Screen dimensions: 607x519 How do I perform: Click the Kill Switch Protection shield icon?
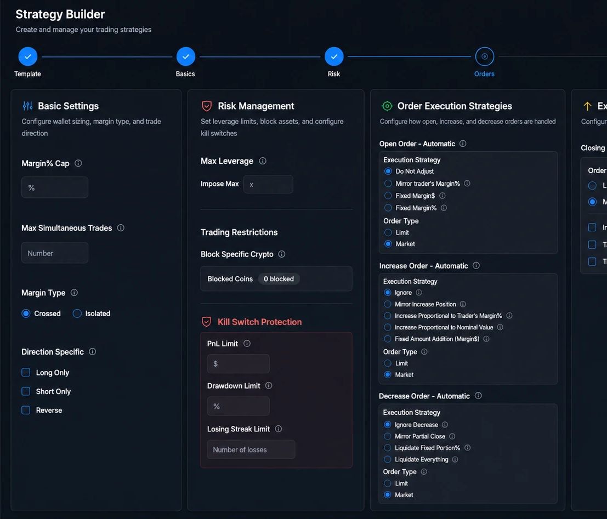click(207, 322)
